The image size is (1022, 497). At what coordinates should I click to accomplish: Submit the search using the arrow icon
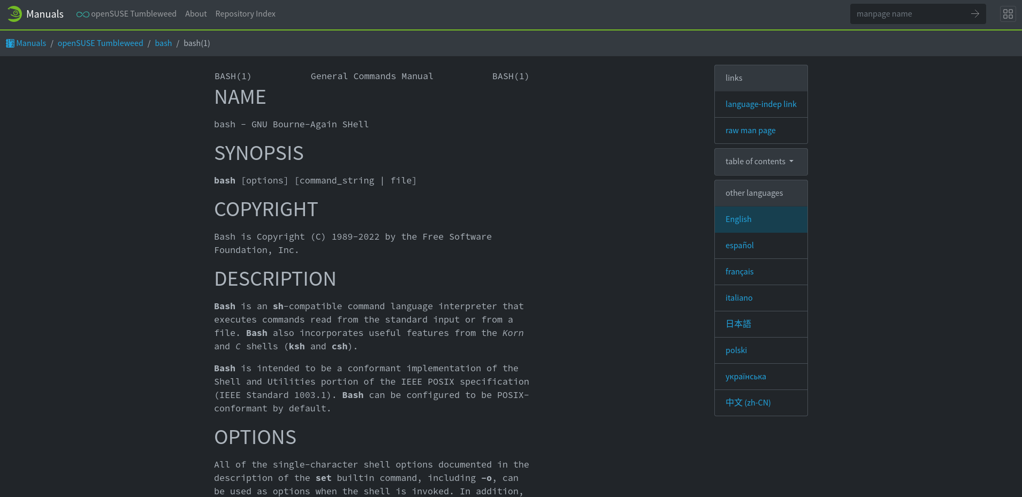pos(975,14)
